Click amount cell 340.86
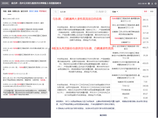 click(145, 86)
